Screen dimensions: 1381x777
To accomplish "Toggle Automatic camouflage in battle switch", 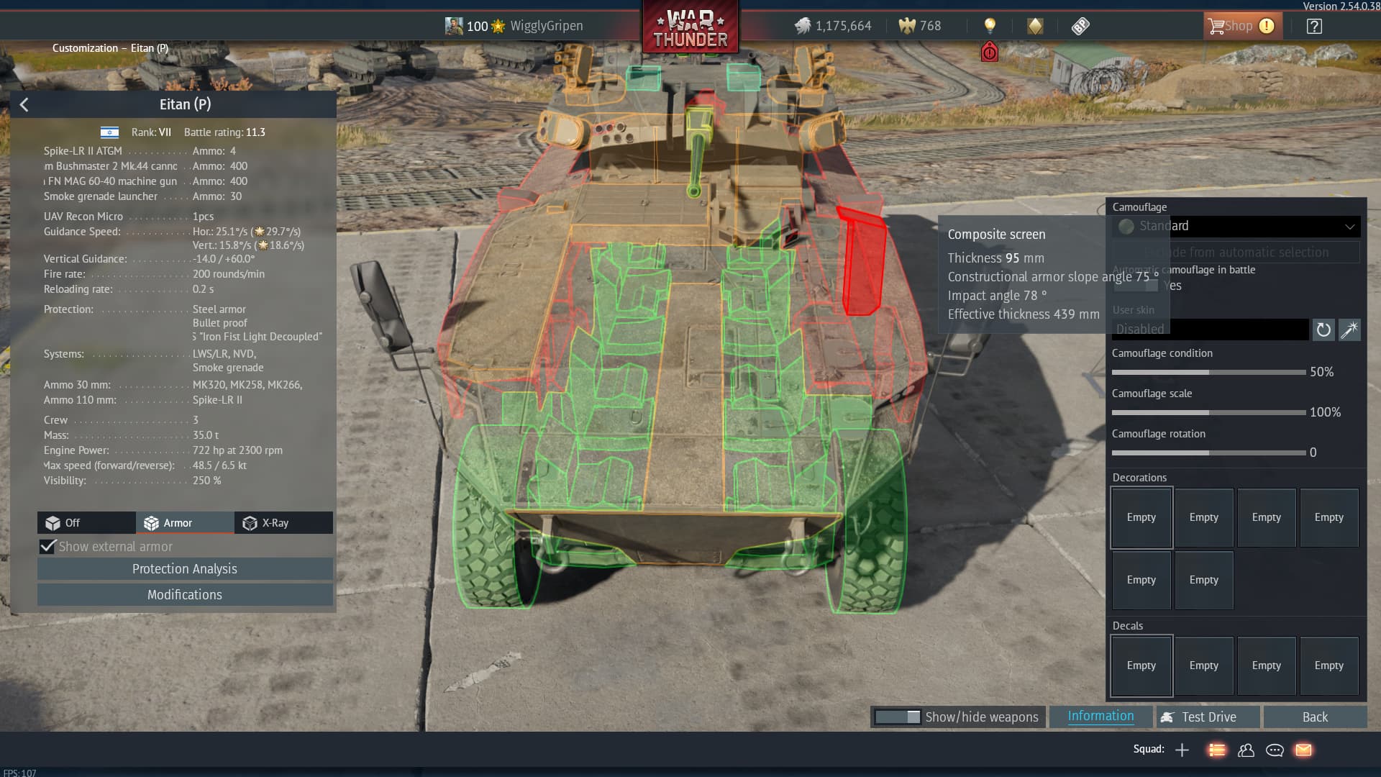I will point(1136,286).
